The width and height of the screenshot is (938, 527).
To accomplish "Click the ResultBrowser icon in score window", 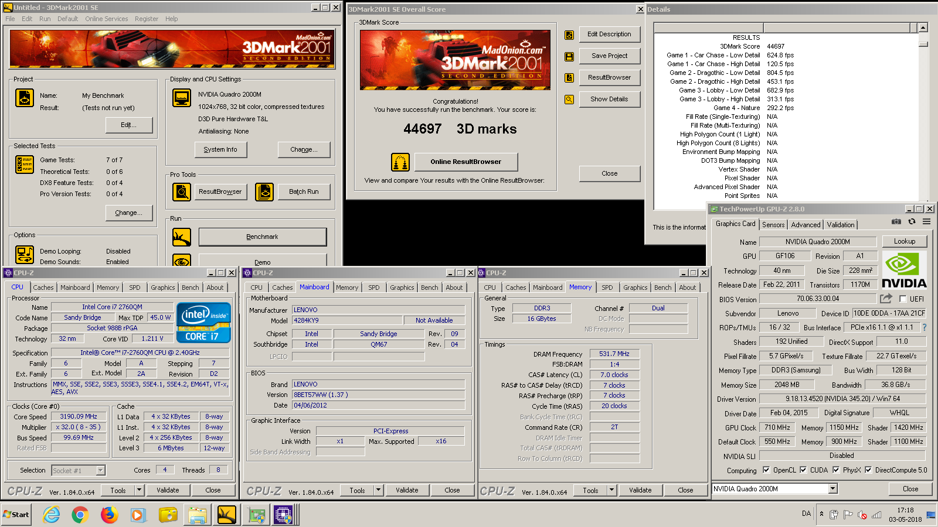I will coord(569,78).
